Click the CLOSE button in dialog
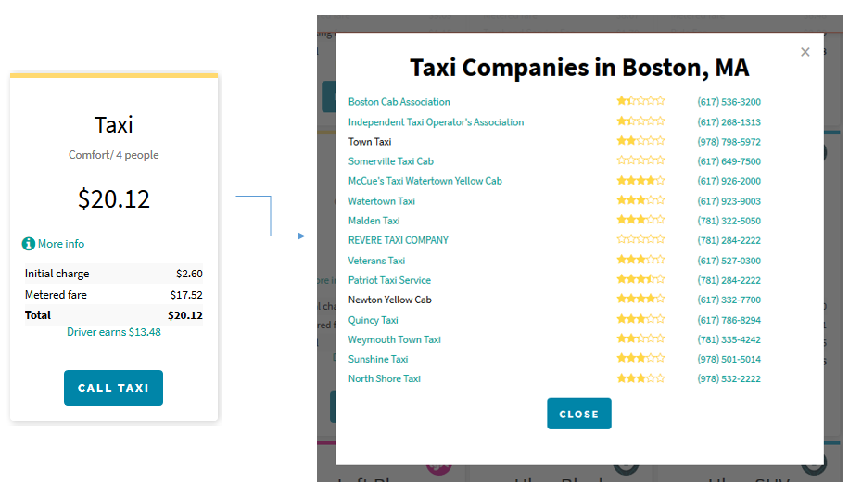This screenshot has height=498, width=849. point(578,414)
